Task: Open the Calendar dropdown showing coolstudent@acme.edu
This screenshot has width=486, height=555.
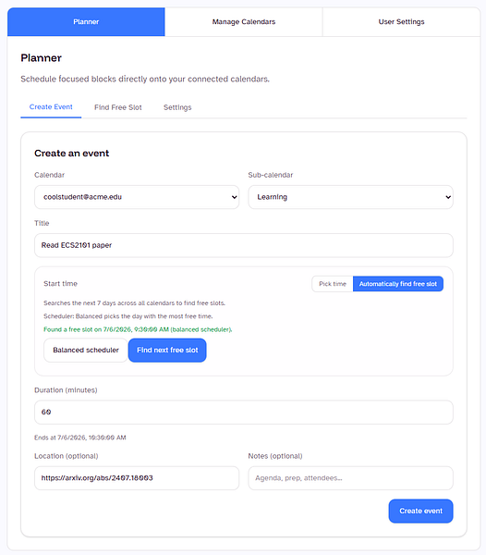Action: coord(137,197)
